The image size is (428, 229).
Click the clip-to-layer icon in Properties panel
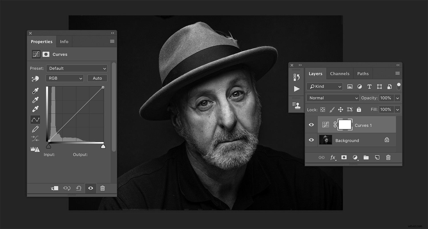54,188
